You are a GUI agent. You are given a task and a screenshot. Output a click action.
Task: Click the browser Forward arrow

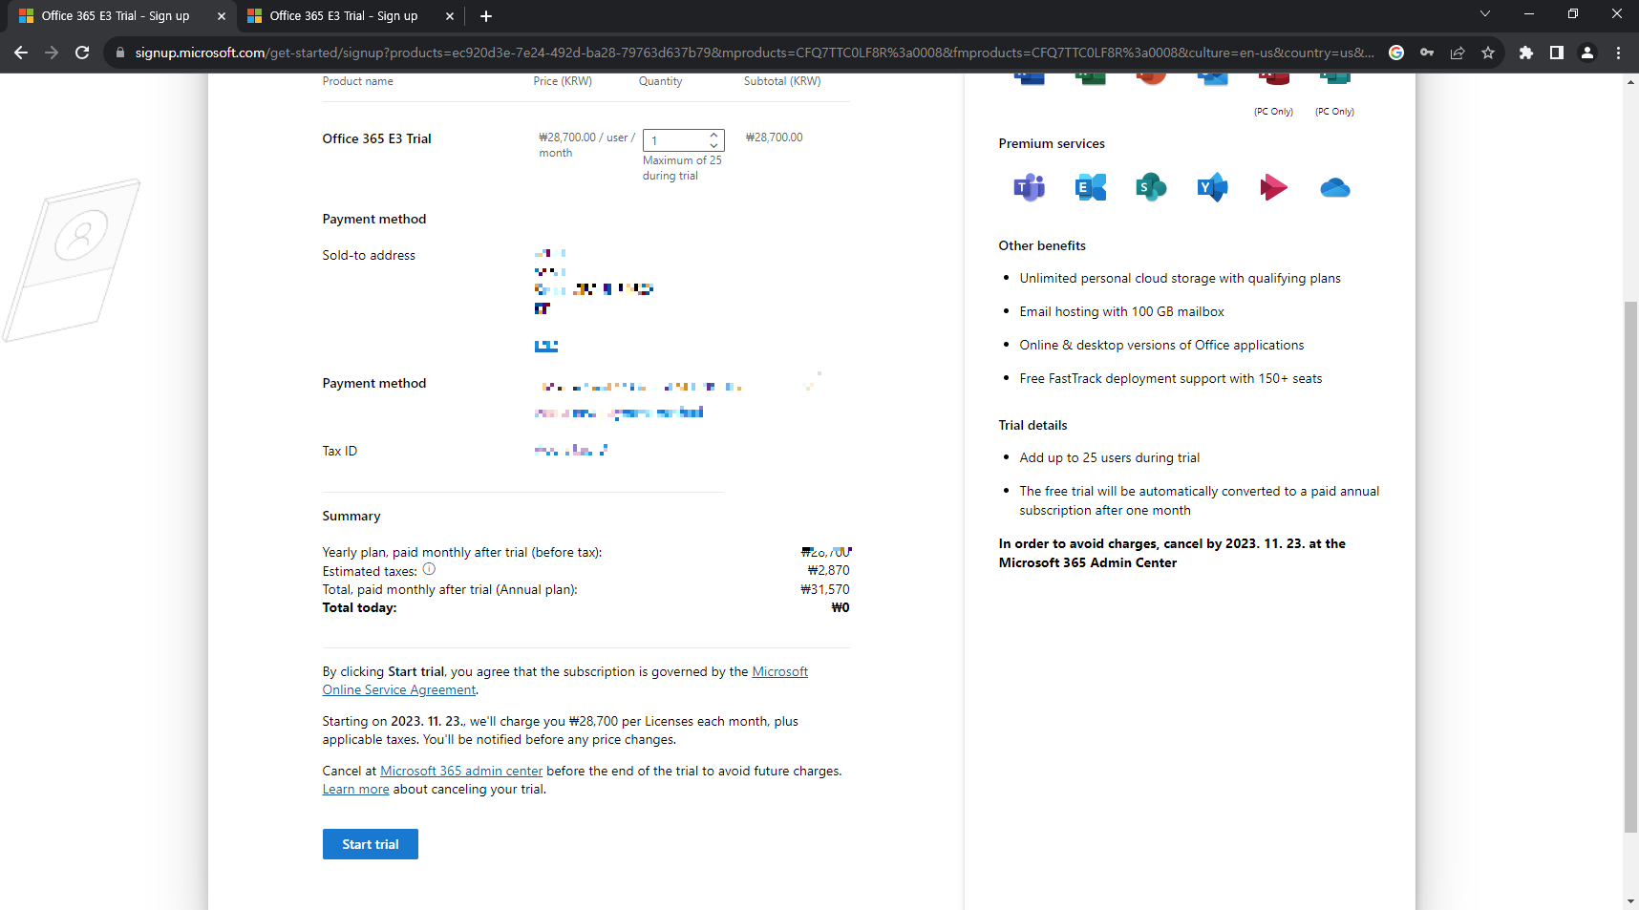(52, 53)
